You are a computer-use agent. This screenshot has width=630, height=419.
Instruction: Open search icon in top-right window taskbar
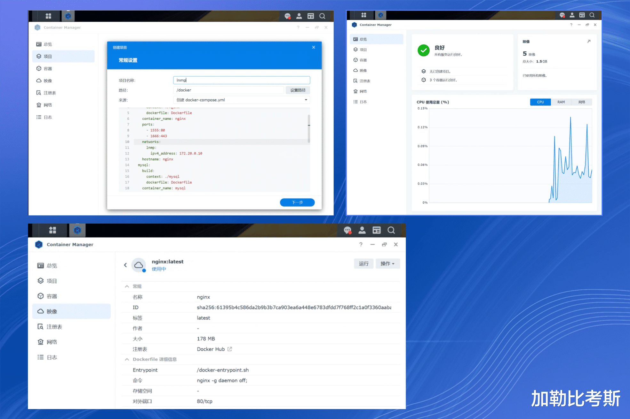pos(592,15)
